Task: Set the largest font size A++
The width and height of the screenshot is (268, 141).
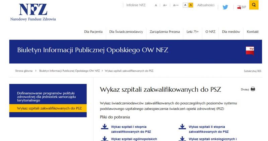Action: point(176,5)
